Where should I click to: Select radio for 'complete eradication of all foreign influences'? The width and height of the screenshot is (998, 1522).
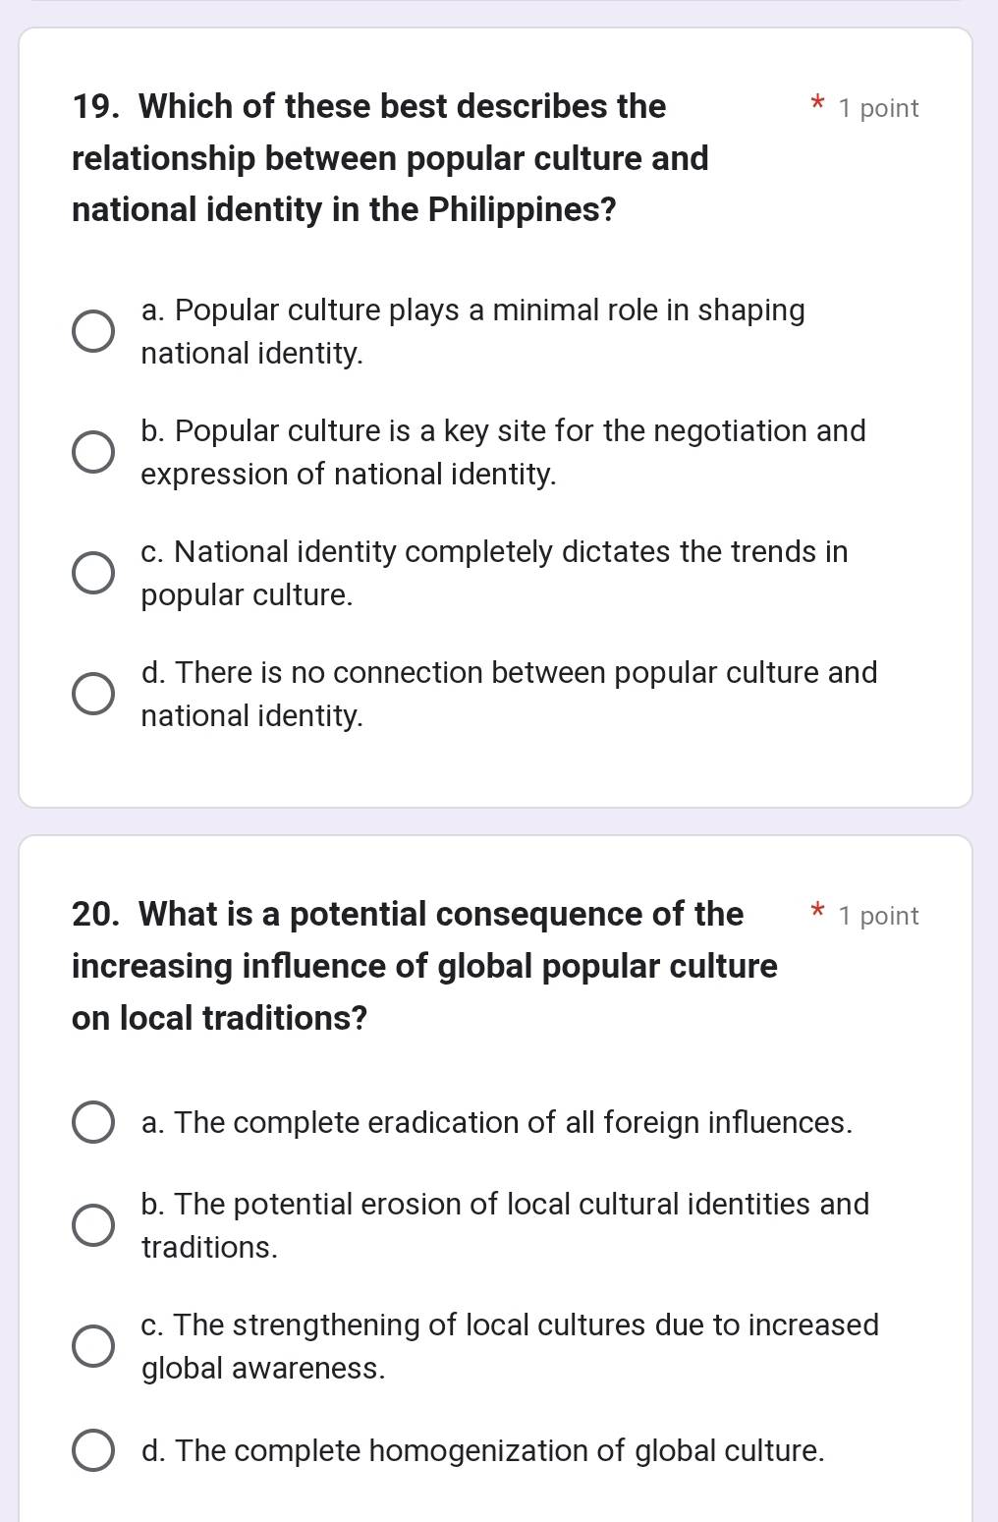click(x=93, y=1123)
